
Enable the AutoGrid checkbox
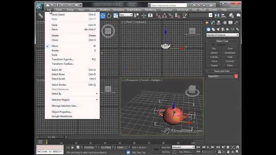[213, 45]
